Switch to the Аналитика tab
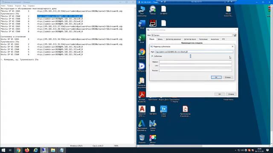Viewport: 273px width, 153px height. coord(215,39)
